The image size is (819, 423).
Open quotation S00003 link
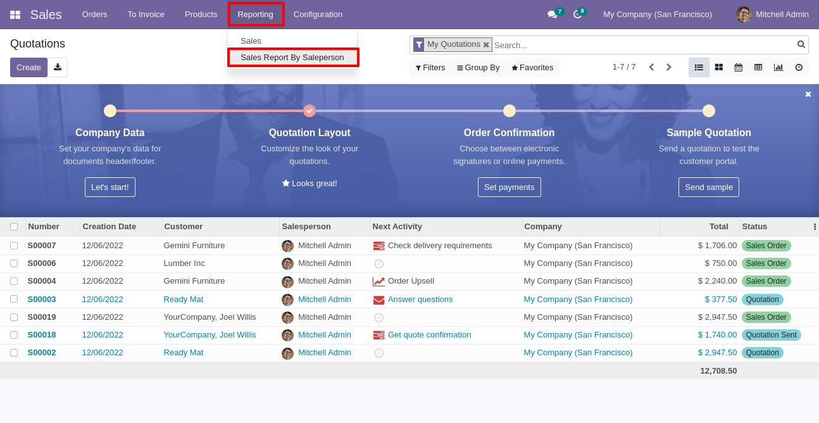(42, 300)
